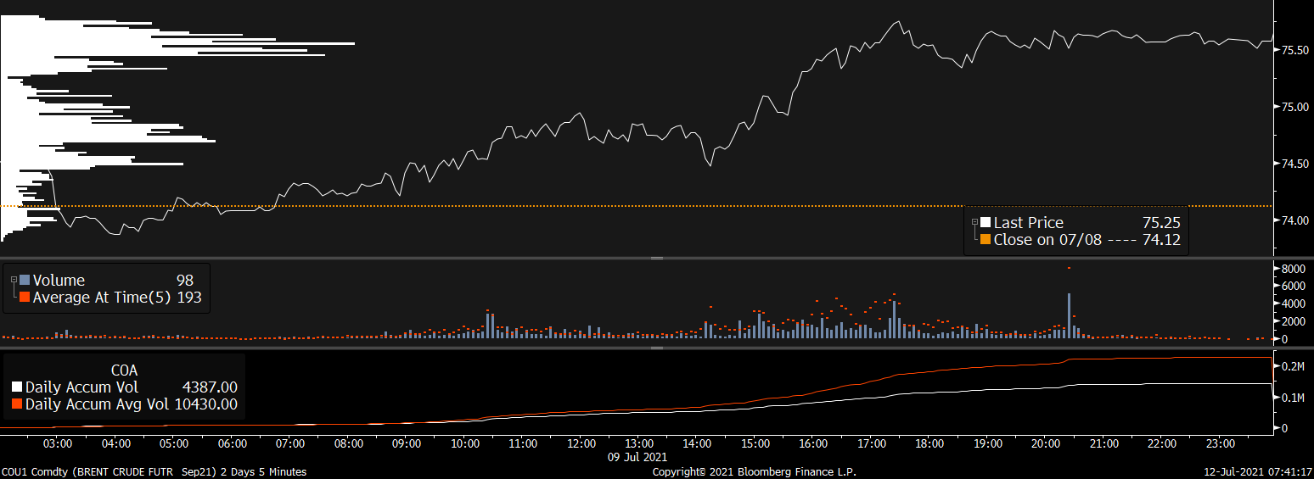
Task: Click the white Last Price color swatch
Action: tap(985, 223)
